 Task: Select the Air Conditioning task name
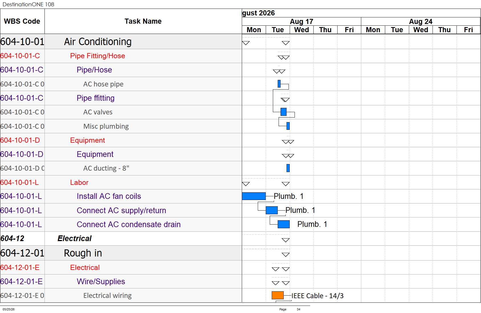pyautogui.click(x=98, y=42)
